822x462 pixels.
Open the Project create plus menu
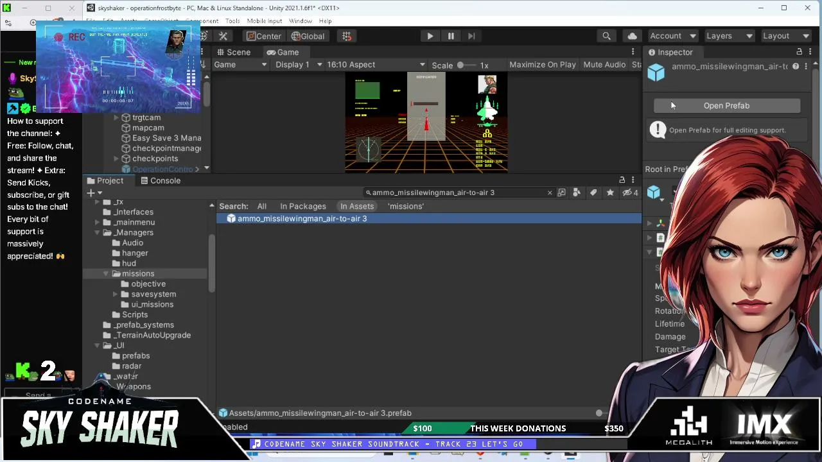[x=94, y=193]
